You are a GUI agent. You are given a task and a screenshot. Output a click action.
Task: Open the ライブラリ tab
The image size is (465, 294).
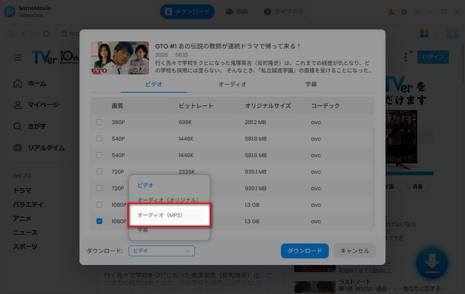[284, 12]
